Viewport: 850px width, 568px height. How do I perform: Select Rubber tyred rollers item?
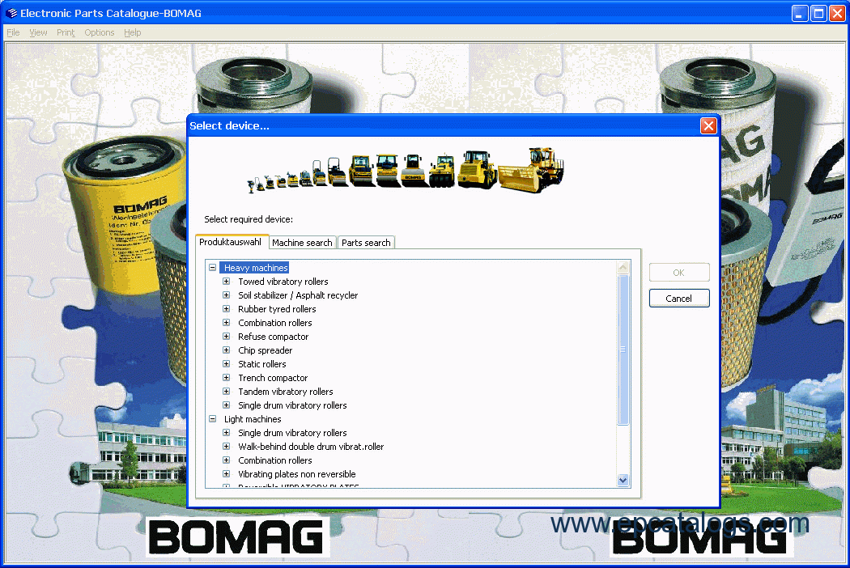(277, 309)
